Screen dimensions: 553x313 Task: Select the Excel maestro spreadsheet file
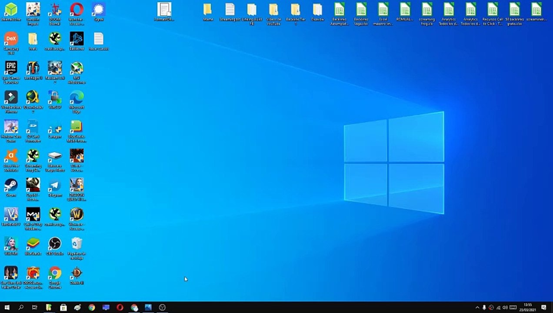pos(383,13)
